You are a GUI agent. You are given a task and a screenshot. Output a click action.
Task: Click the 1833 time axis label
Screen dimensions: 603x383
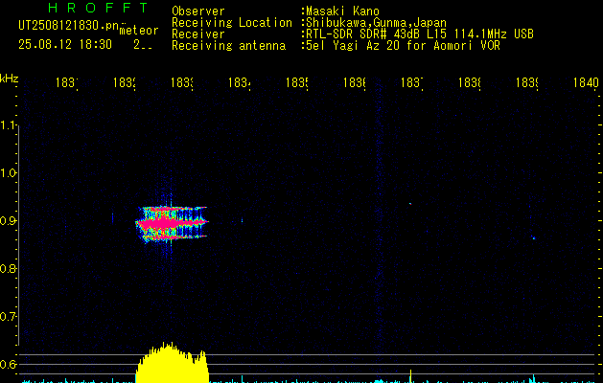[182, 82]
